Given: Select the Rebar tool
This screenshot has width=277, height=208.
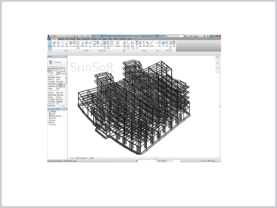Looking at the screenshot, I should point(94,44).
